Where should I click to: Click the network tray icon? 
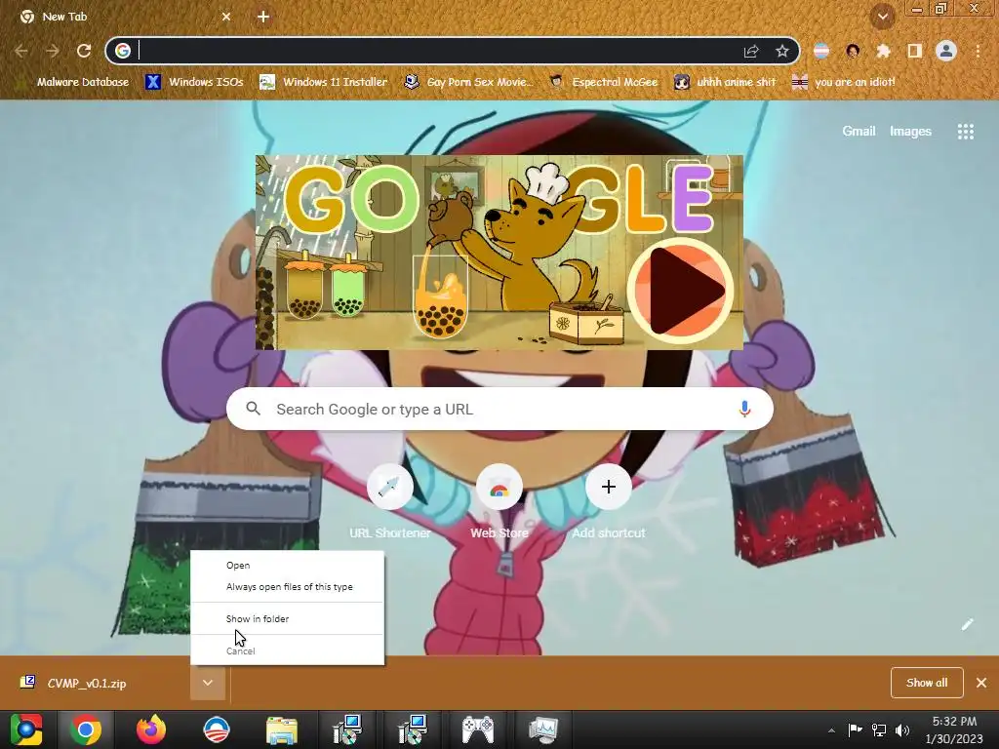879,730
